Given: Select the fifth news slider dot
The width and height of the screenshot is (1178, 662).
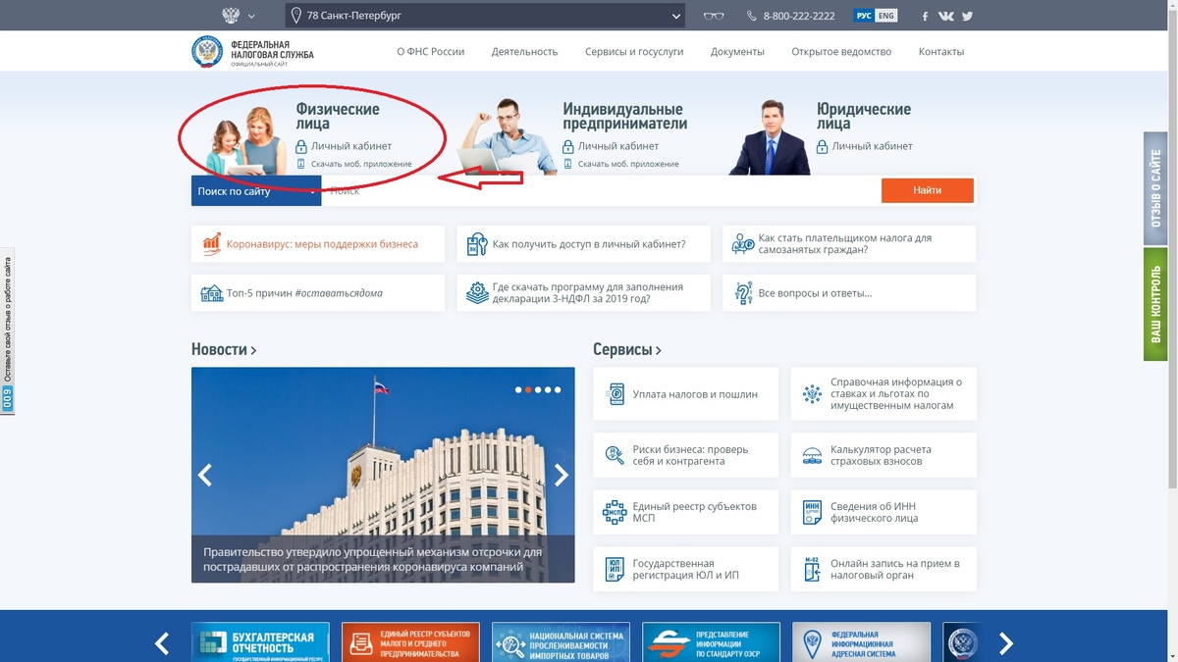Looking at the screenshot, I should pyautogui.click(x=558, y=390).
